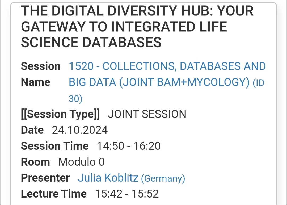Click the Room label
The width and height of the screenshot is (287, 205).
(x=35, y=162)
